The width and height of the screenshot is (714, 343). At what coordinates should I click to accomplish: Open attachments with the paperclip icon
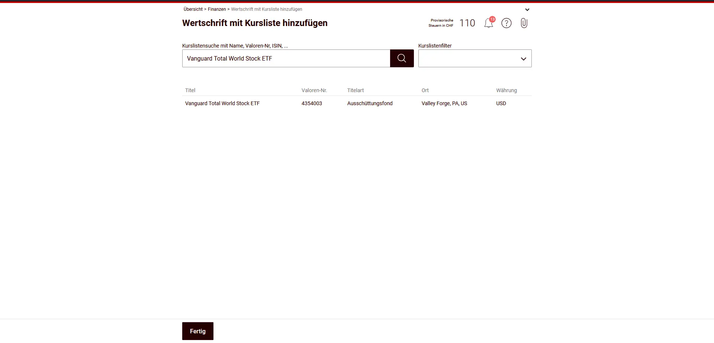[x=524, y=23]
